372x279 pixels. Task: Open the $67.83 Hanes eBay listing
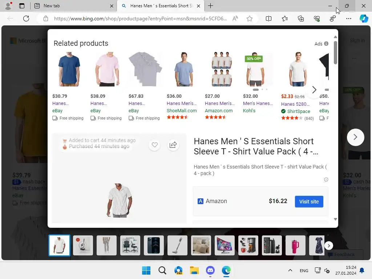(137, 104)
